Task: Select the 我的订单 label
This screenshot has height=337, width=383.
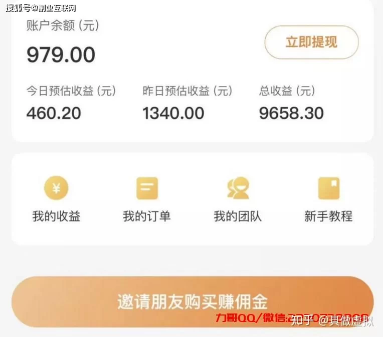Action: (x=147, y=216)
